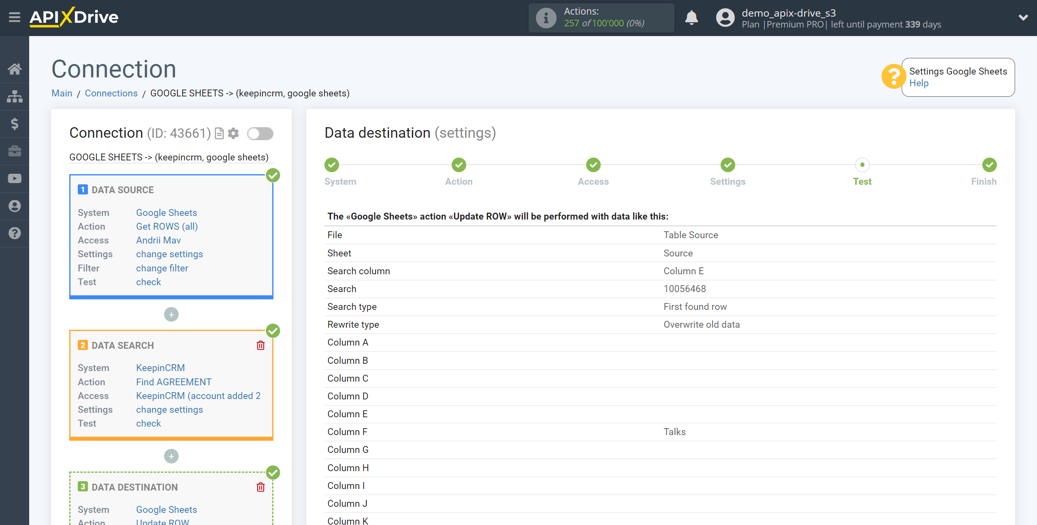Screen dimensions: 1037x525
Task: Open Google Sheets in Data Destination
Action: click(166, 510)
